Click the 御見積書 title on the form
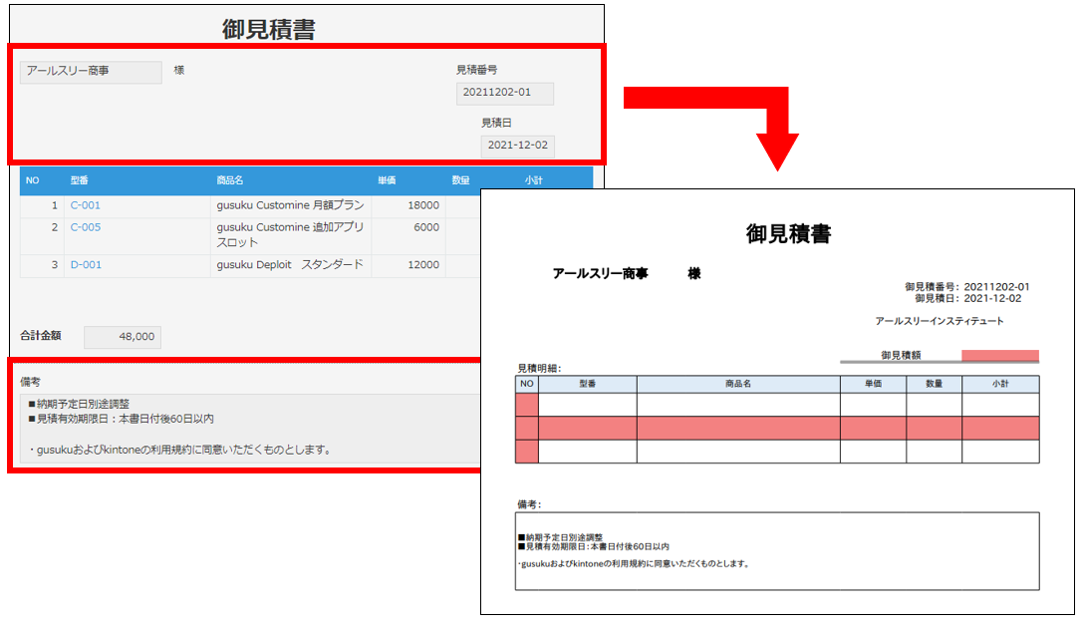Screen dimensions: 1080x622 (x=269, y=30)
